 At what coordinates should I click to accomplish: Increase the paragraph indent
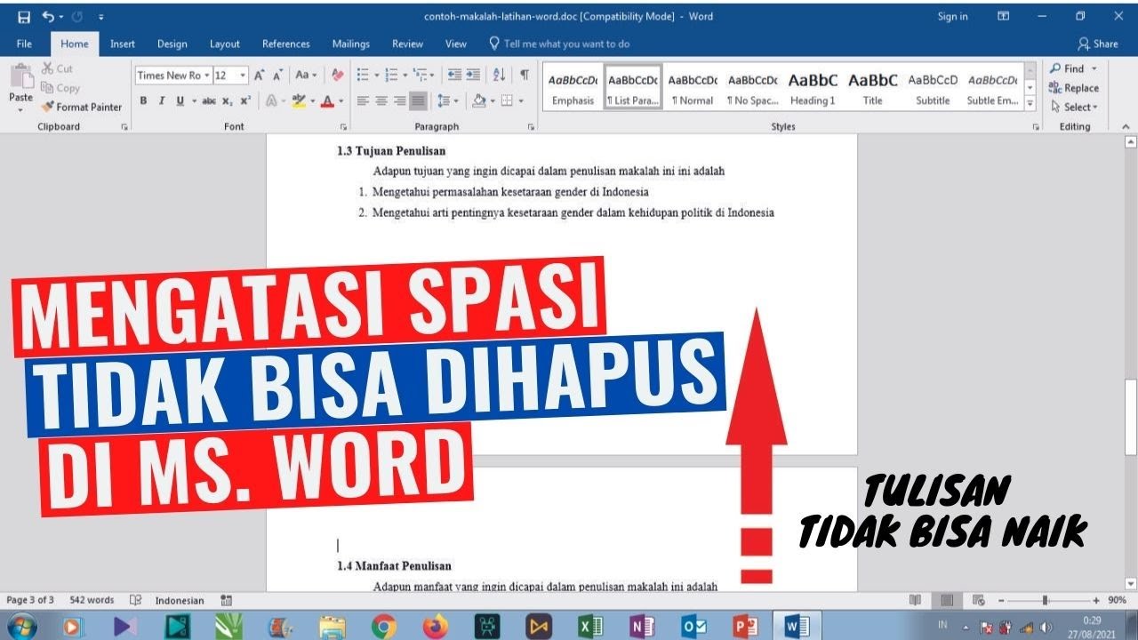point(473,76)
